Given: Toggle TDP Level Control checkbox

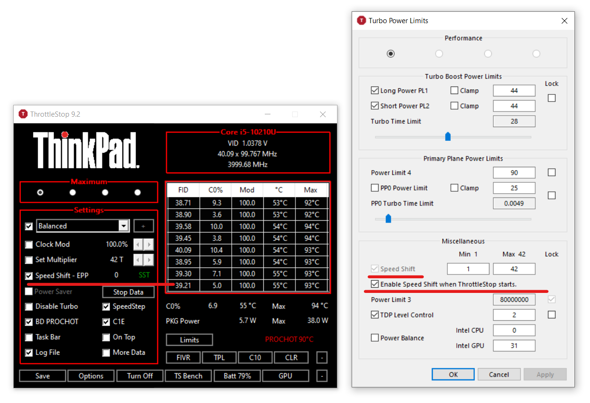Looking at the screenshot, I should (375, 315).
